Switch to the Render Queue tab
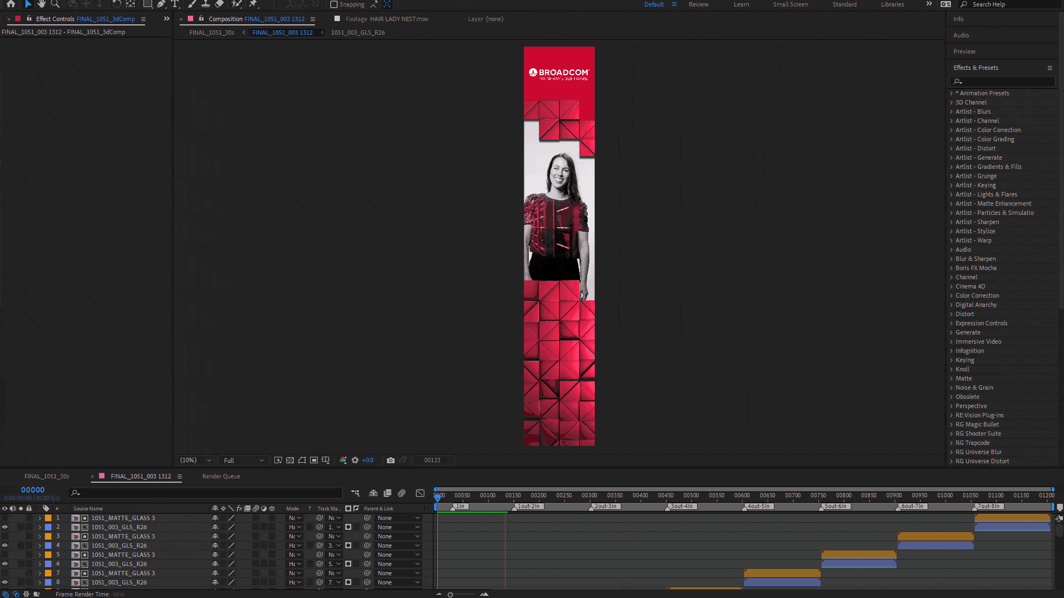1064x598 pixels. [x=221, y=476]
